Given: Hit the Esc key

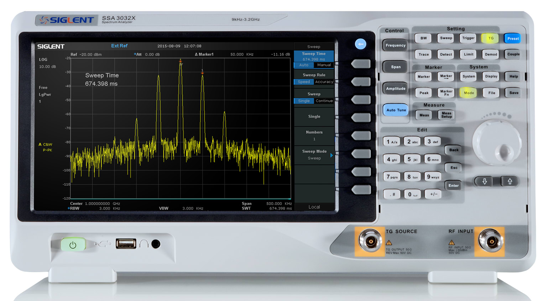Looking at the screenshot, I should pyautogui.click(x=454, y=168).
